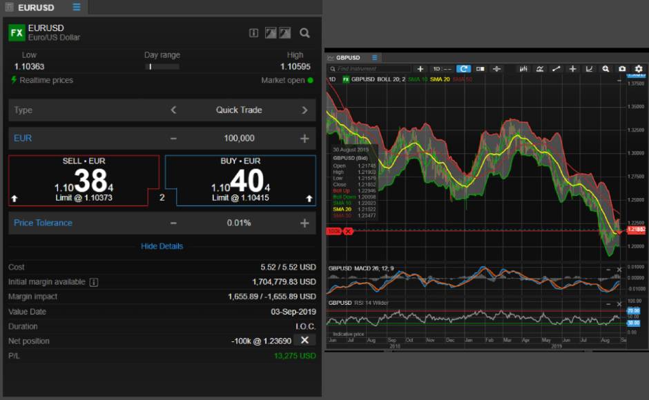Image resolution: width=649 pixels, height=400 pixels.
Task: Minimize the main price chart panel
Action: [619, 80]
